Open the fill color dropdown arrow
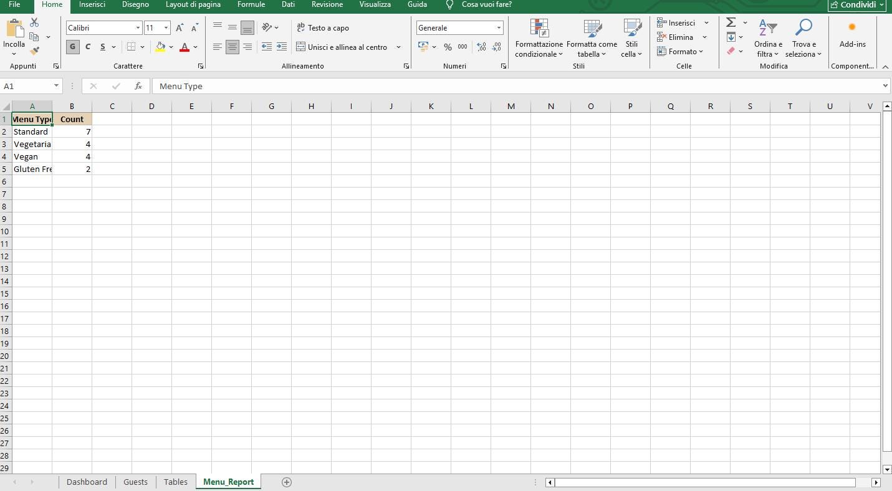 pyautogui.click(x=171, y=47)
